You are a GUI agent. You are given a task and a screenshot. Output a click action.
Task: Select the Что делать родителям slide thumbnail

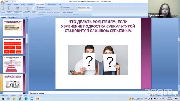(14, 82)
